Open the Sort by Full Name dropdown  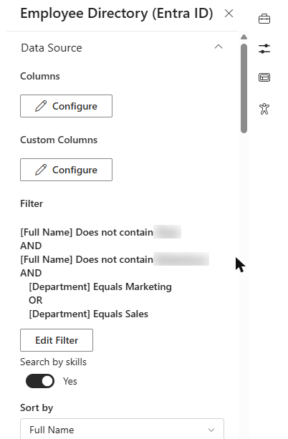[122, 429]
